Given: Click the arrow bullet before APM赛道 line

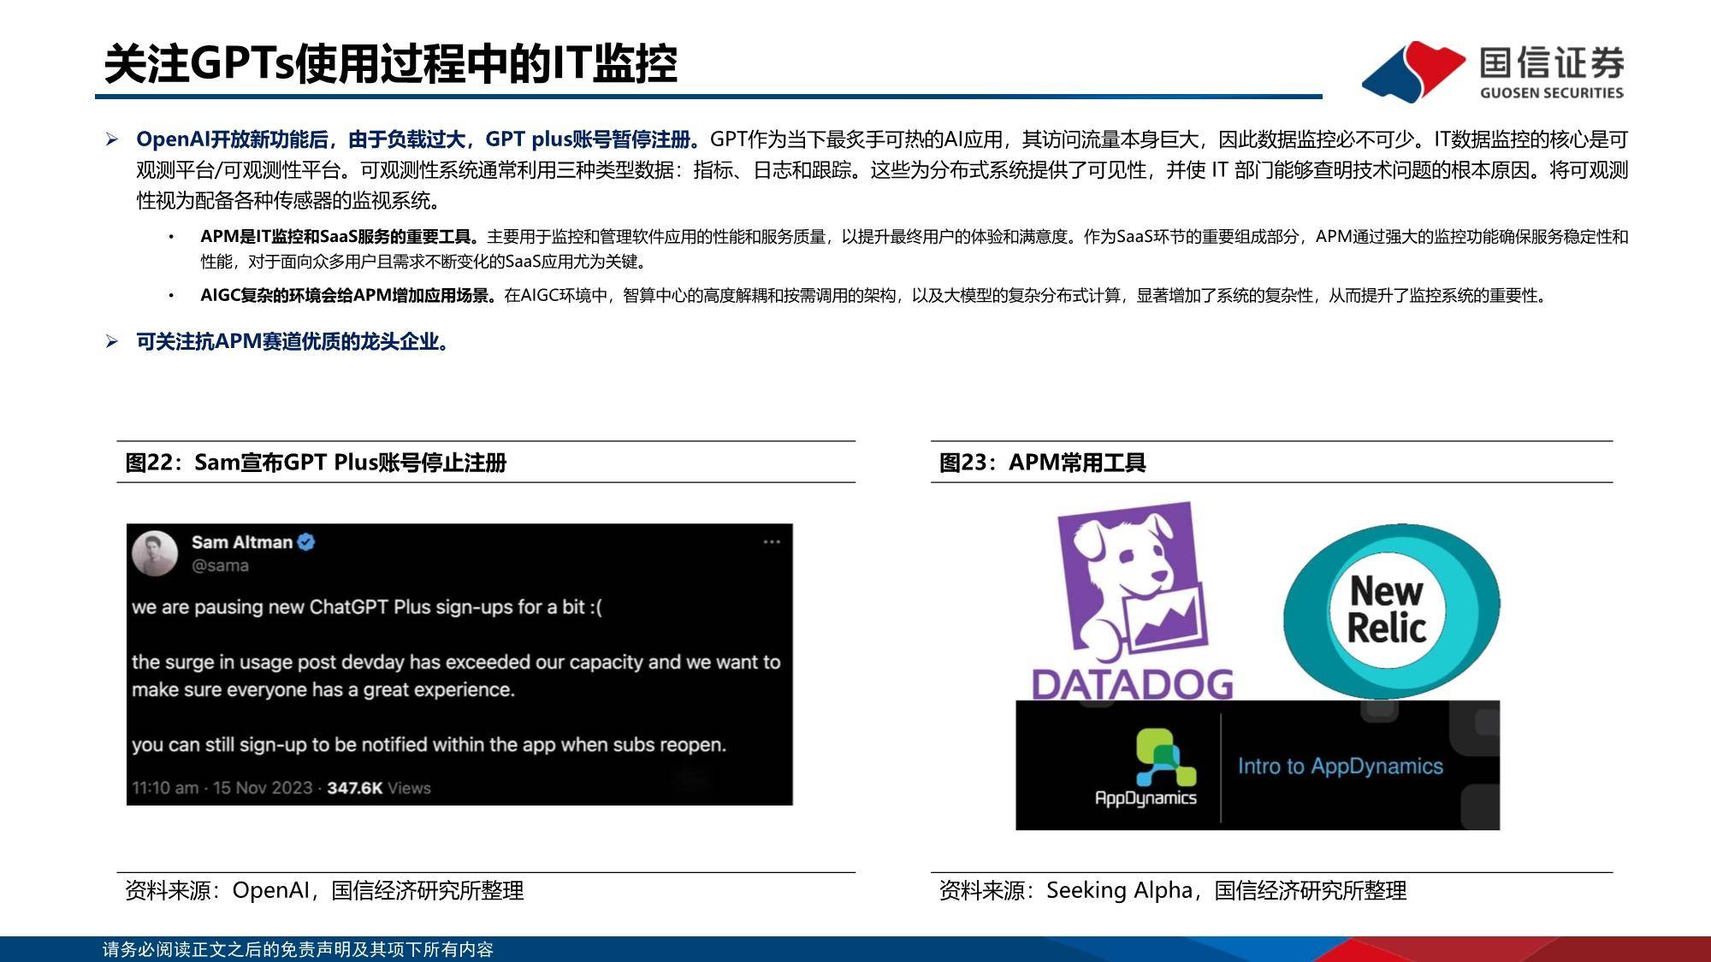Looking at the screenshot, I should (x=111, y=341).
